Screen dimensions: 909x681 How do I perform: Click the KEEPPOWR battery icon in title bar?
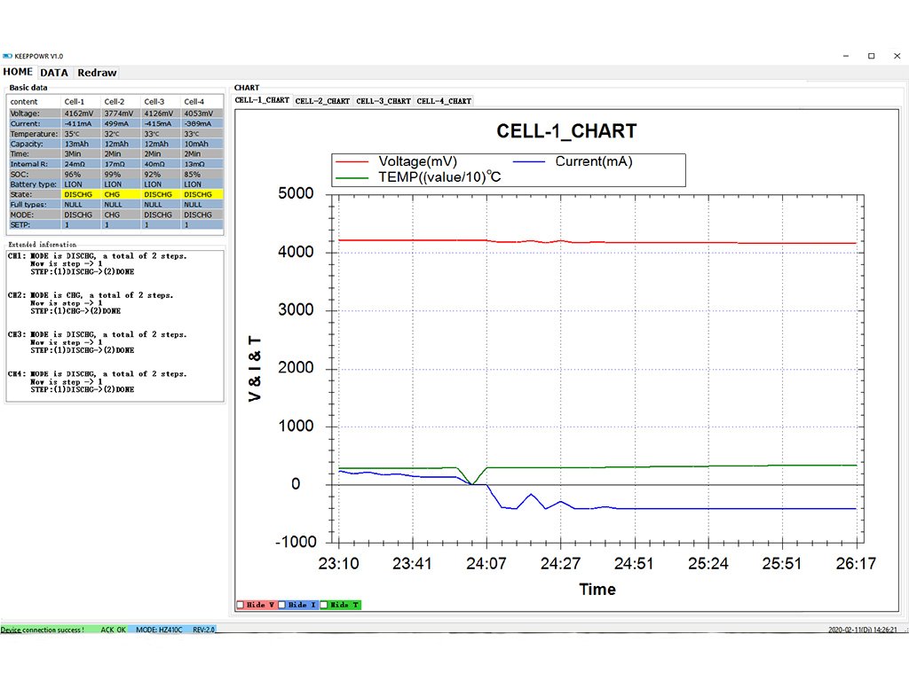[x=7, y=56]
